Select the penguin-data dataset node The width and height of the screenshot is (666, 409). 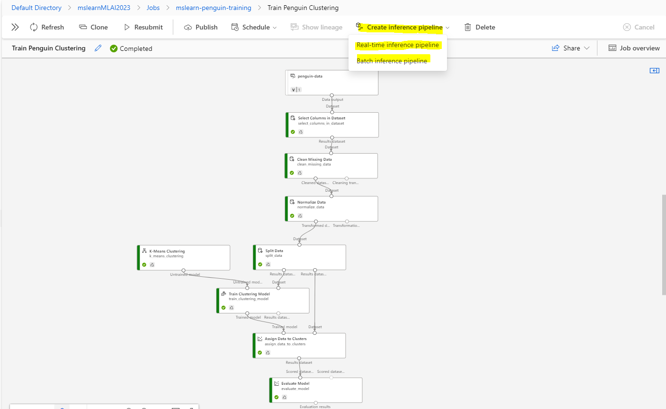332,83
